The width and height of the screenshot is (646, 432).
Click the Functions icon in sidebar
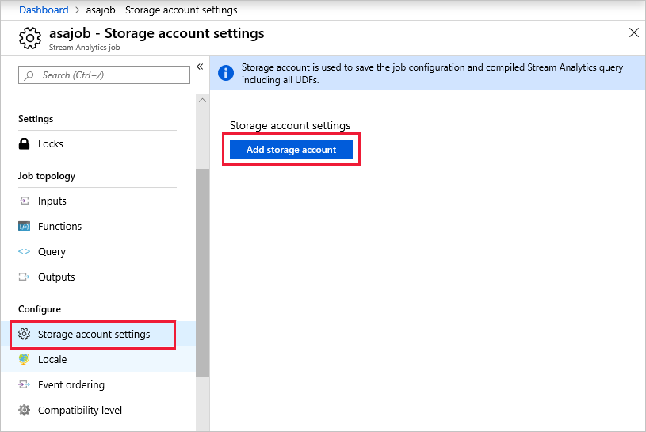click(x=24, y=227)
